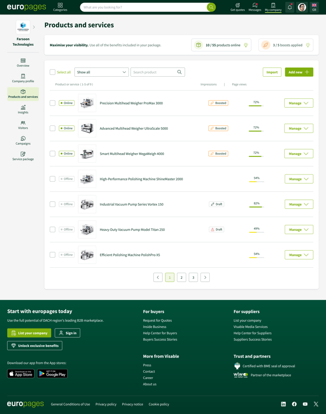Click the europages logo in header

tap(26, 7)
